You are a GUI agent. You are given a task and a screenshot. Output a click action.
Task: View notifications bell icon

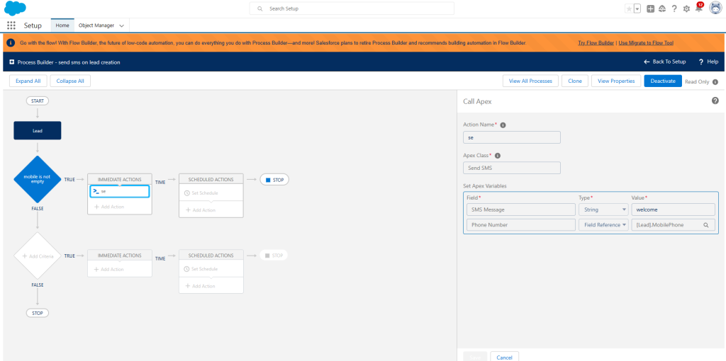pyautogui.click(x=698, y=8)
